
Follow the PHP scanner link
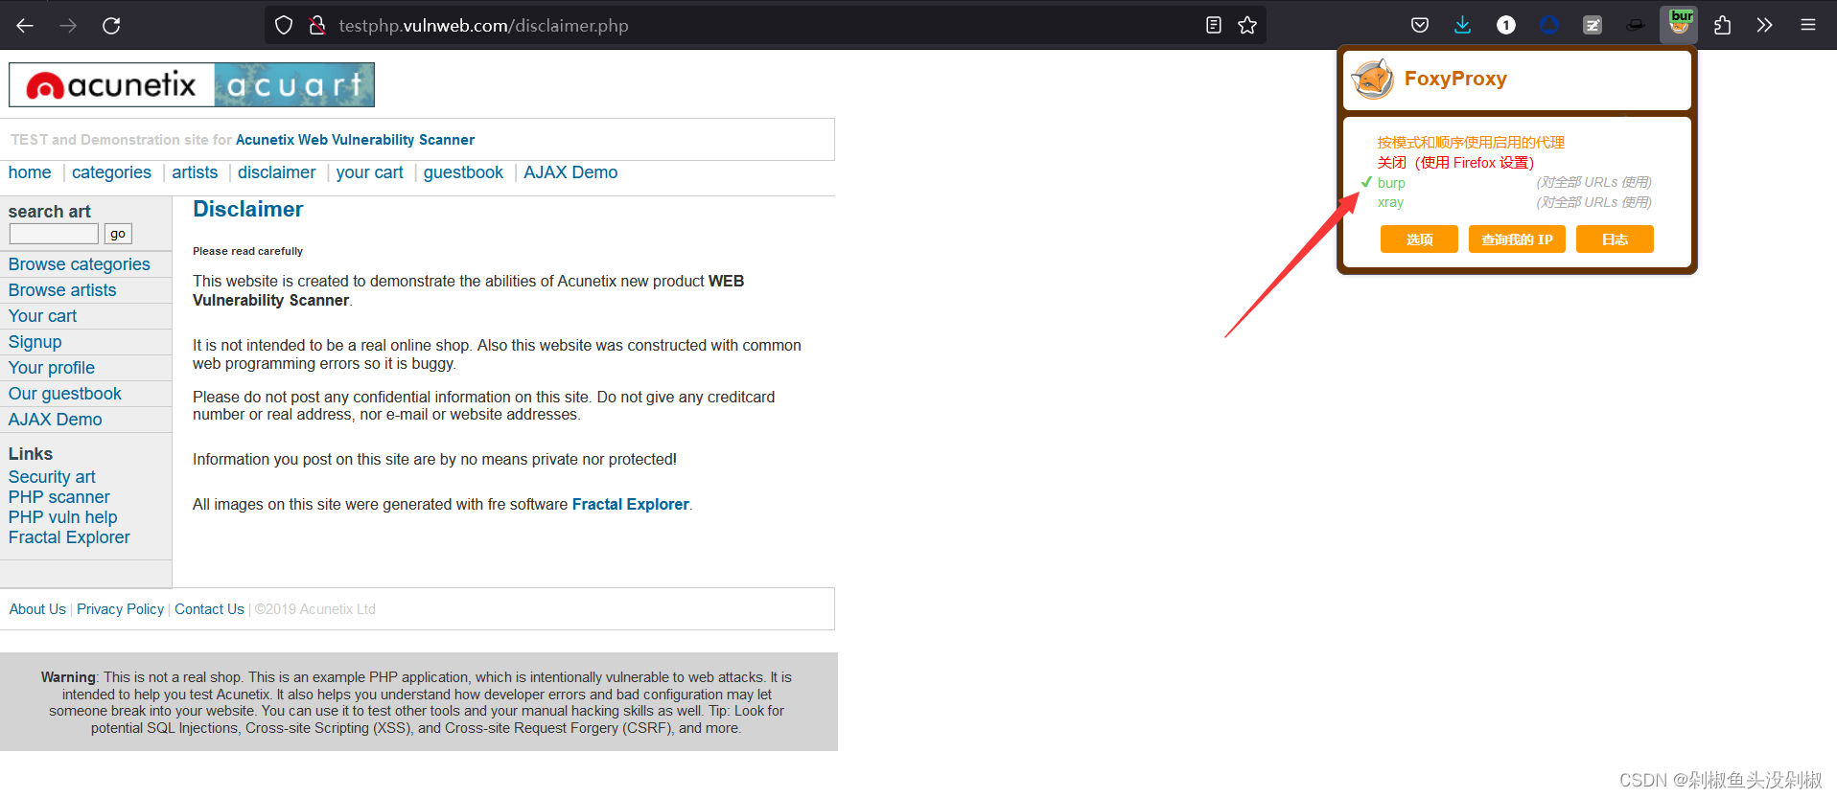(x=59, y=497)
